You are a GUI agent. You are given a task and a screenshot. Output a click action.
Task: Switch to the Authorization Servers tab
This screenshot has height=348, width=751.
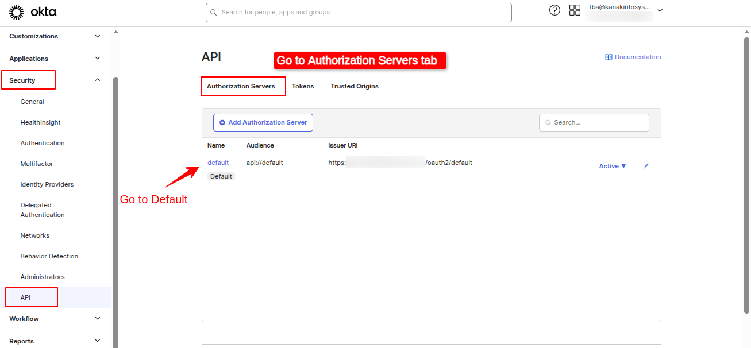click(241, 86)
